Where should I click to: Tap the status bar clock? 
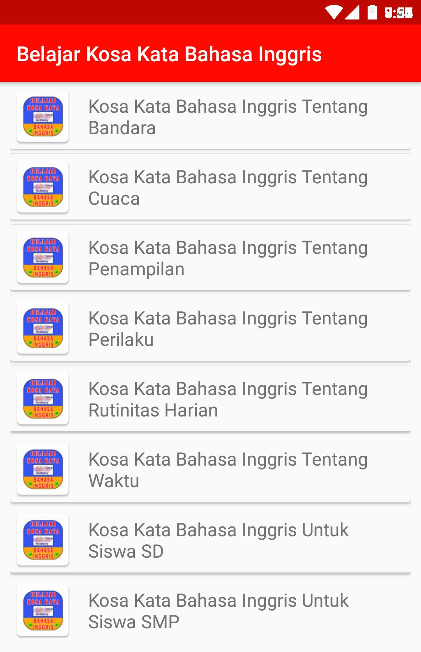[398, 13]
